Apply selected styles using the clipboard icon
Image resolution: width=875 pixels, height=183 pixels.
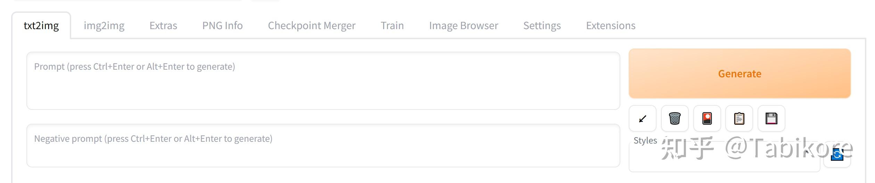pos(739,119)
